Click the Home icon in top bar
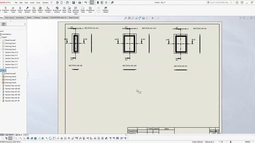 tap(57, 2)
